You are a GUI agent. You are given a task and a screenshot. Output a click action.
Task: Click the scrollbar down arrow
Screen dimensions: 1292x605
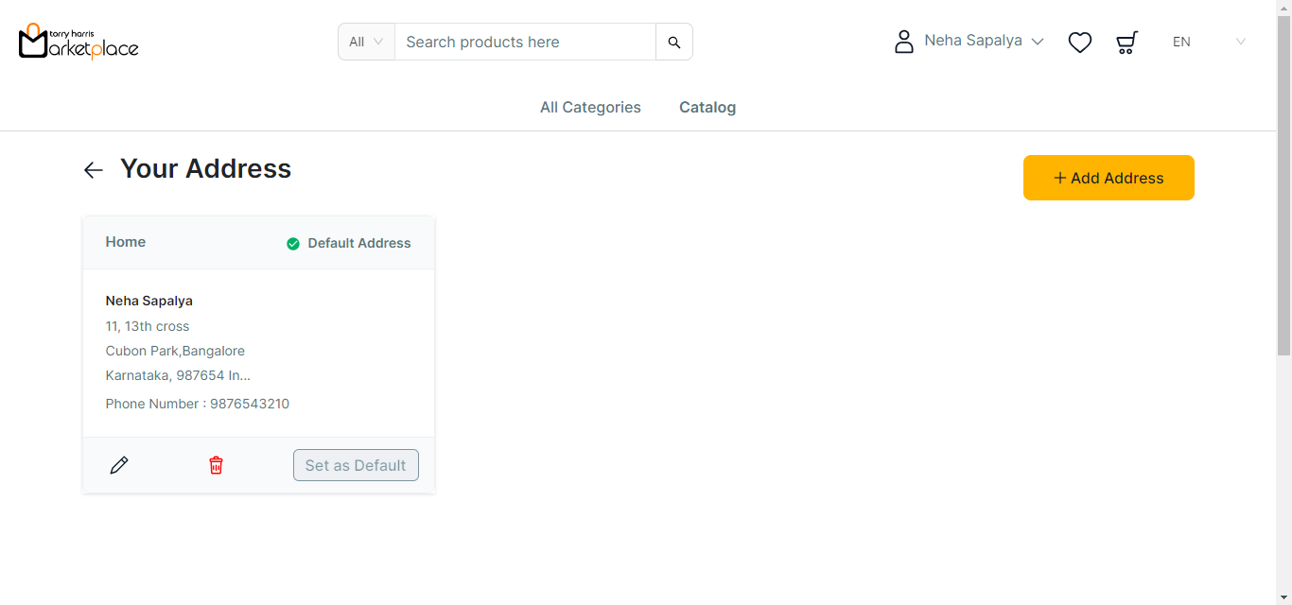pos(1283,597)
